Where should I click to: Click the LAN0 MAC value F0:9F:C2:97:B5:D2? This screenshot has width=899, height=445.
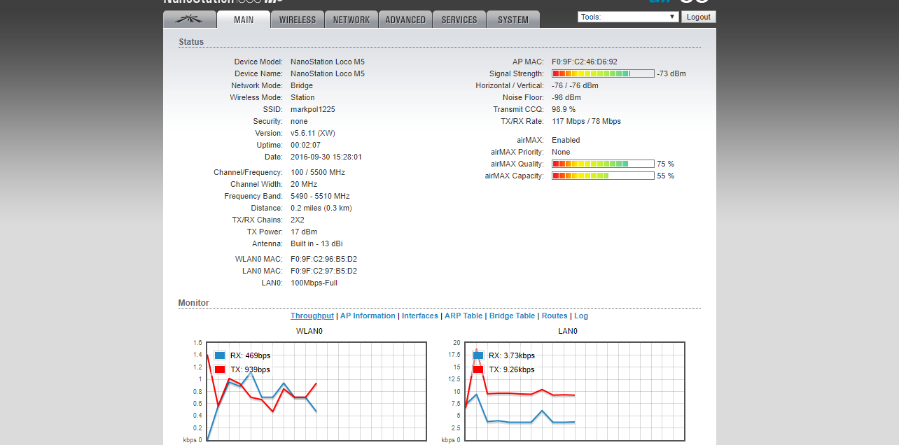323,271
